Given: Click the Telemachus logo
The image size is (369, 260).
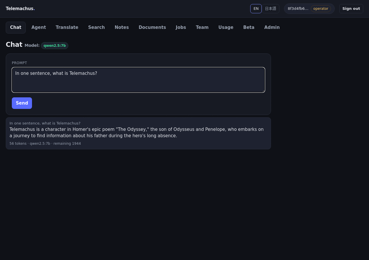Looking at the screenshot, I should pos(20,9).
